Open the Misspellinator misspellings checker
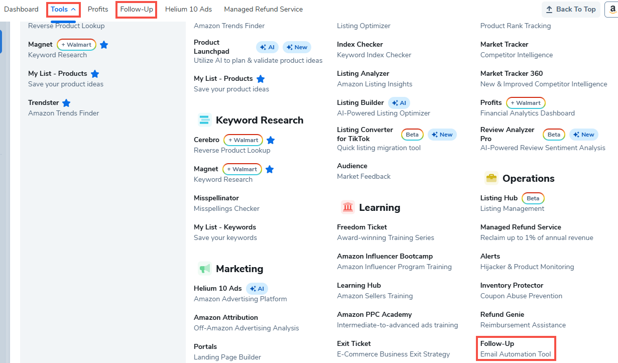618x363 pixels. (x=216, y=198)
